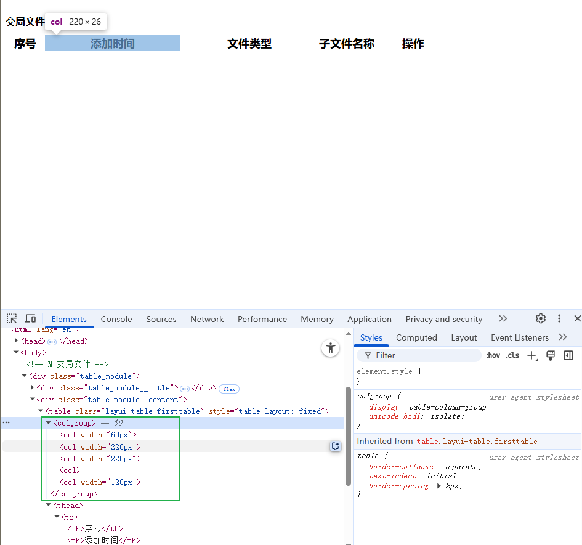Collapse the thead node
The image size is (582, 545).
click(x=49, y=505)
